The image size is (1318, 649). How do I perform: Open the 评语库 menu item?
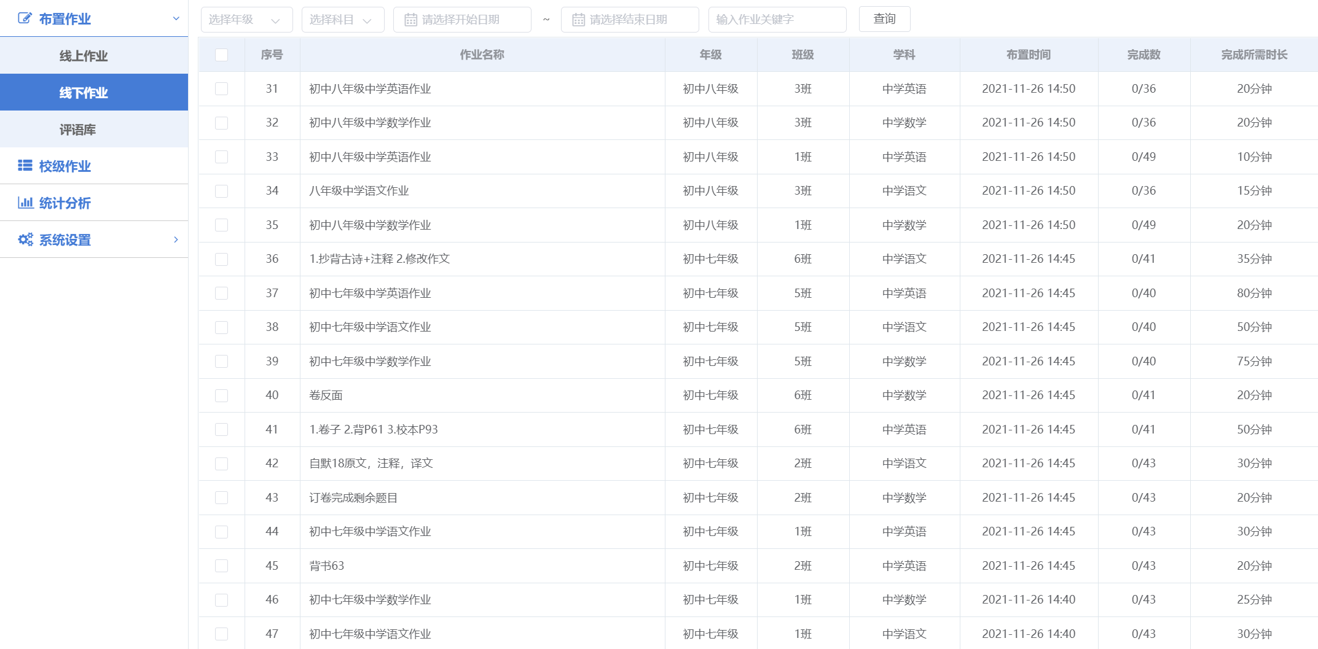click(x=77, y=130)
